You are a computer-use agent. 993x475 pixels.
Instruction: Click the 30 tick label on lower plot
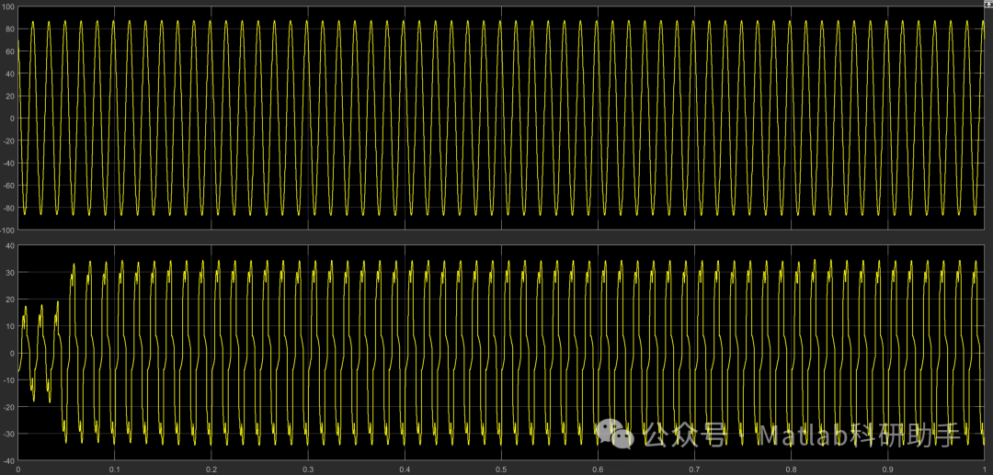[x=10, y=272]
